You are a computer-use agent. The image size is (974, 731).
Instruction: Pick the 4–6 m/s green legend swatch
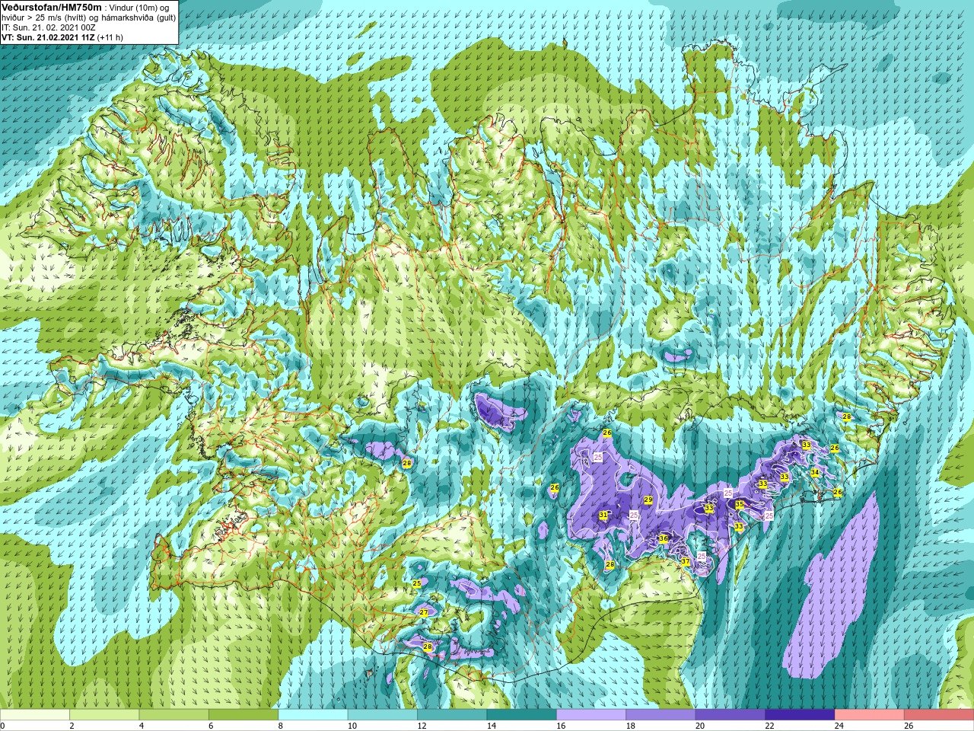coord(174,715)
